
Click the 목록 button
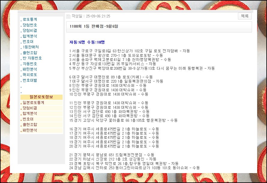tap(245, 16)
